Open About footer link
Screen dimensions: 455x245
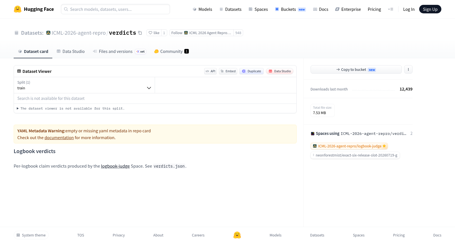tap(158, 235)
